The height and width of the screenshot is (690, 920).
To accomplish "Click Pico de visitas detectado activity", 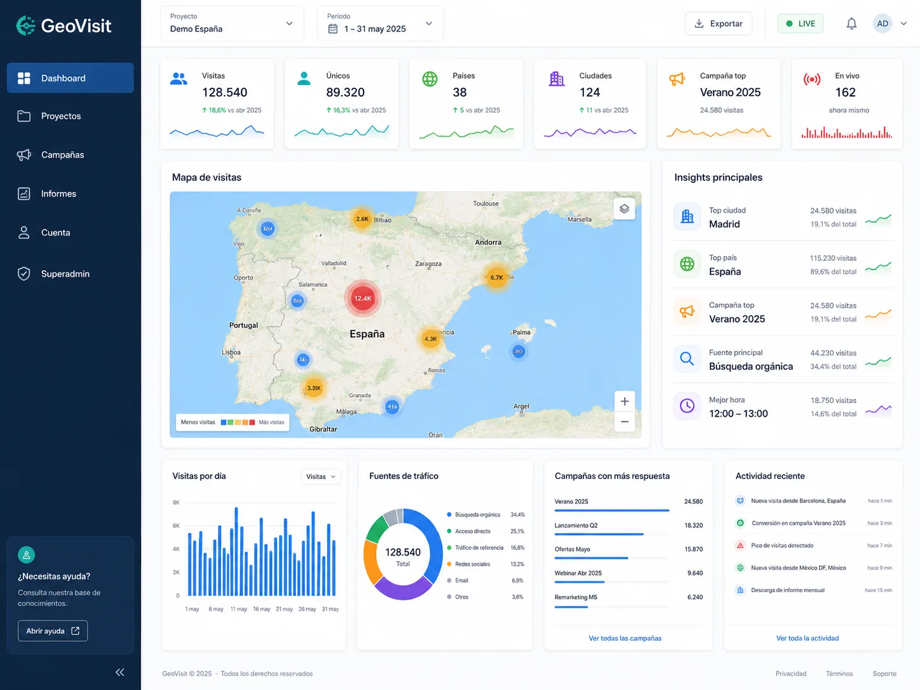I will click(813, 545).
